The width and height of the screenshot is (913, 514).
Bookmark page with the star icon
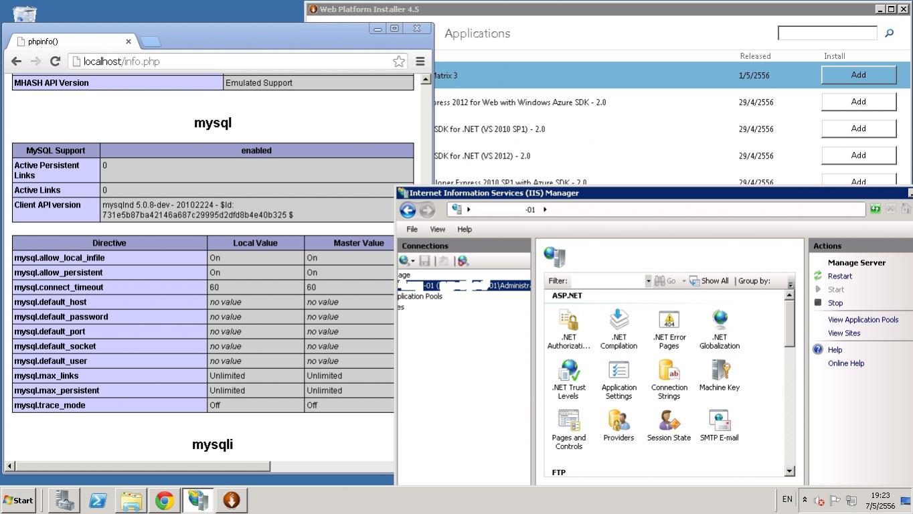(399, 62)
